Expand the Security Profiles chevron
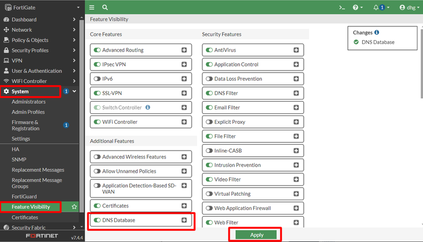Viewport: 423px width, 242px height. point(74,50)
